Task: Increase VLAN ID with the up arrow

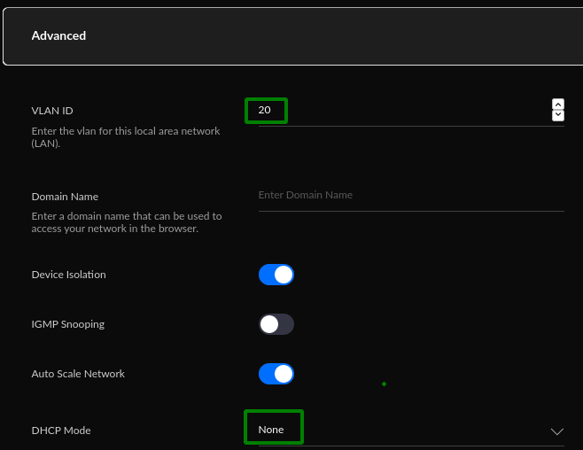Action: pyautogui.click(x=557, y=104)
